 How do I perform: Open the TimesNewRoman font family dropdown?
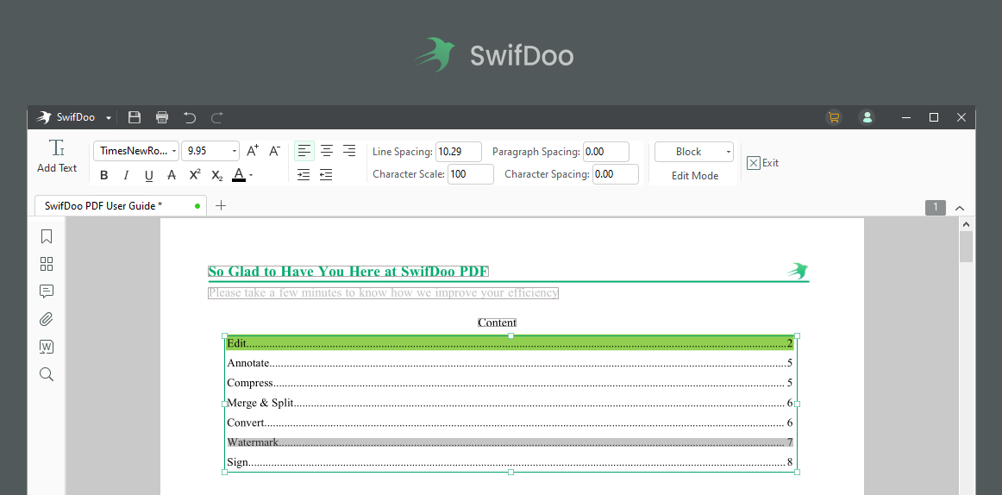click(x=136, y=152)
